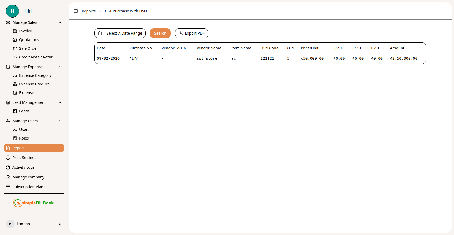Click the Hbl company avatar
Image resolution: width=454 pixels, height=235 pixels.
12,11
